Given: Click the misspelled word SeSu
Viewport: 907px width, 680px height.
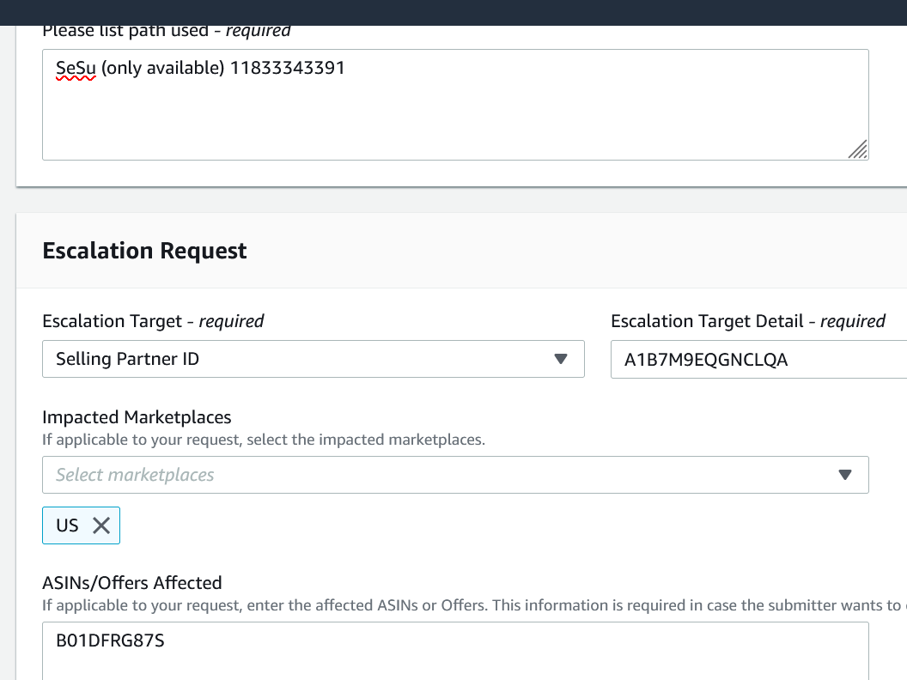Looking at the screenshot, I should 76,69.
